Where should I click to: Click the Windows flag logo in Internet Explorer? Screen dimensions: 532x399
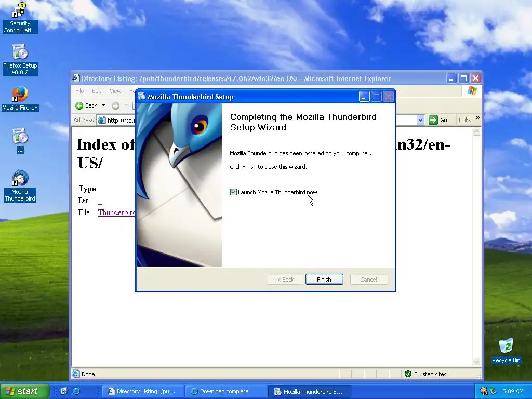point(472,91)
